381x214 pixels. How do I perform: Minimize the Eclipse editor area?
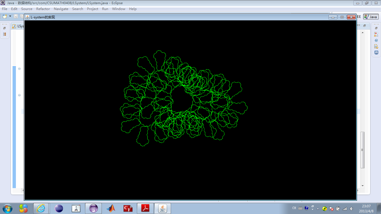(x=359, y=25)
